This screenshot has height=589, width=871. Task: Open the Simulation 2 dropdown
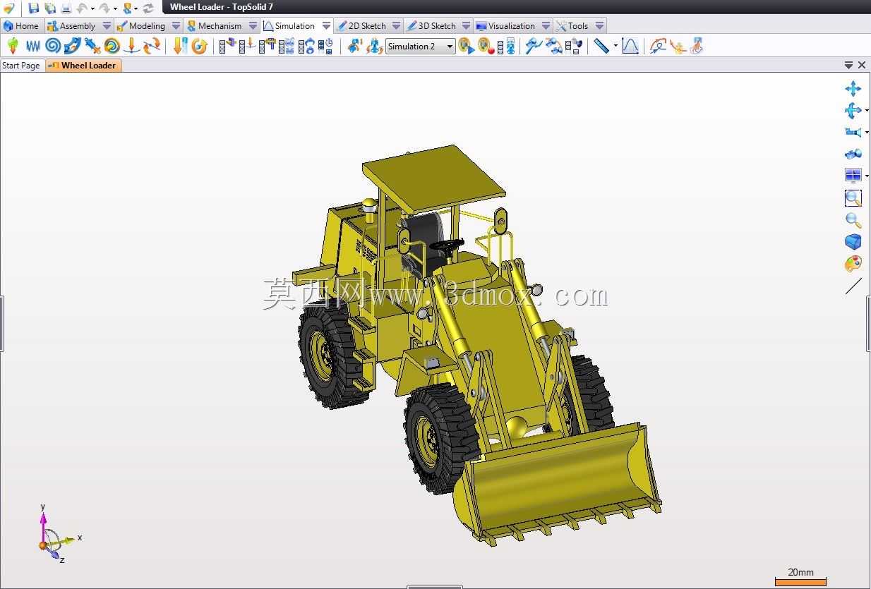pos(450,47)
